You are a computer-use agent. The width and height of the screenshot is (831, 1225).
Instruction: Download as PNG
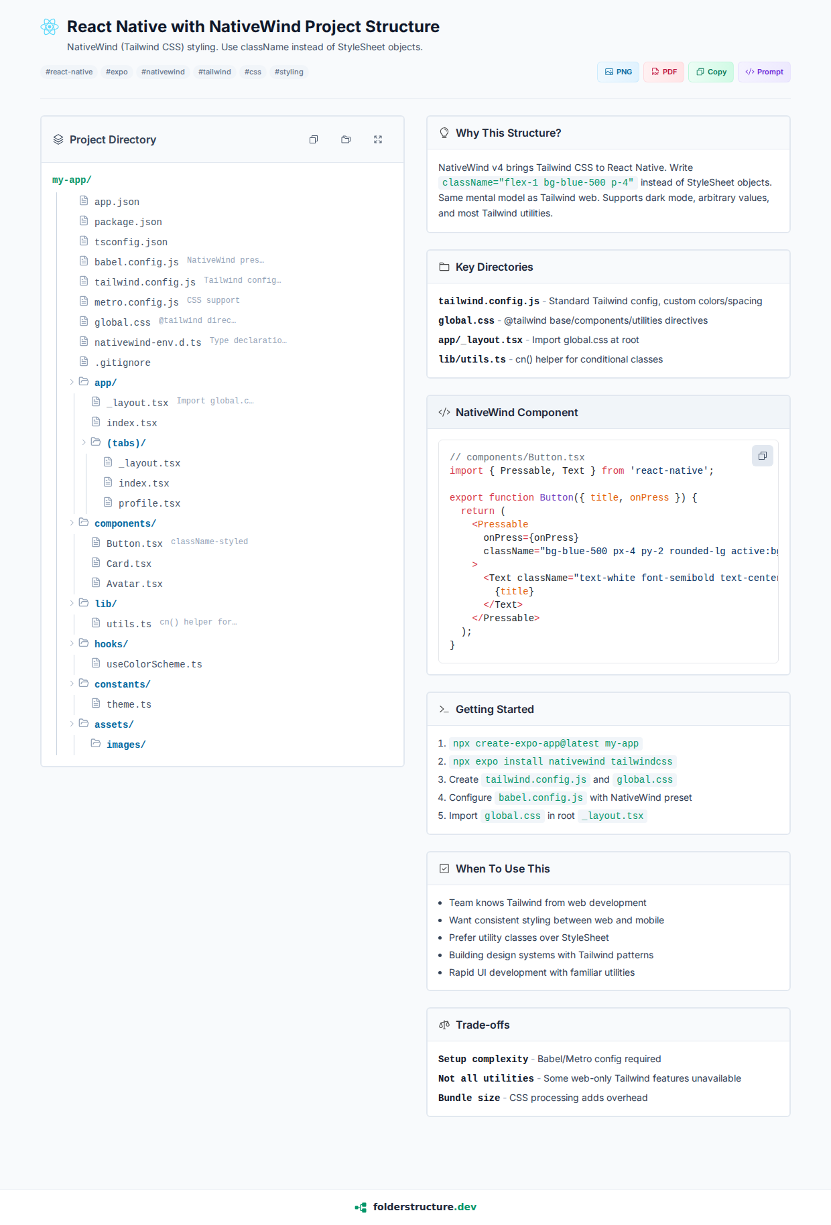point(618,72)
